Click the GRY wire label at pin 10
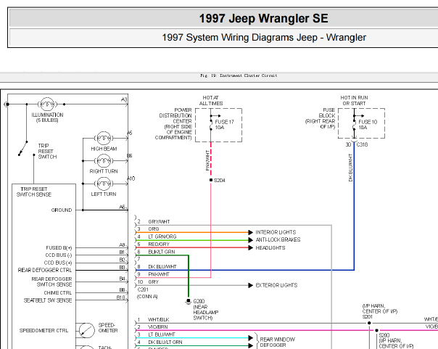This screenshot has width=438, height=349. pos(153,282)
